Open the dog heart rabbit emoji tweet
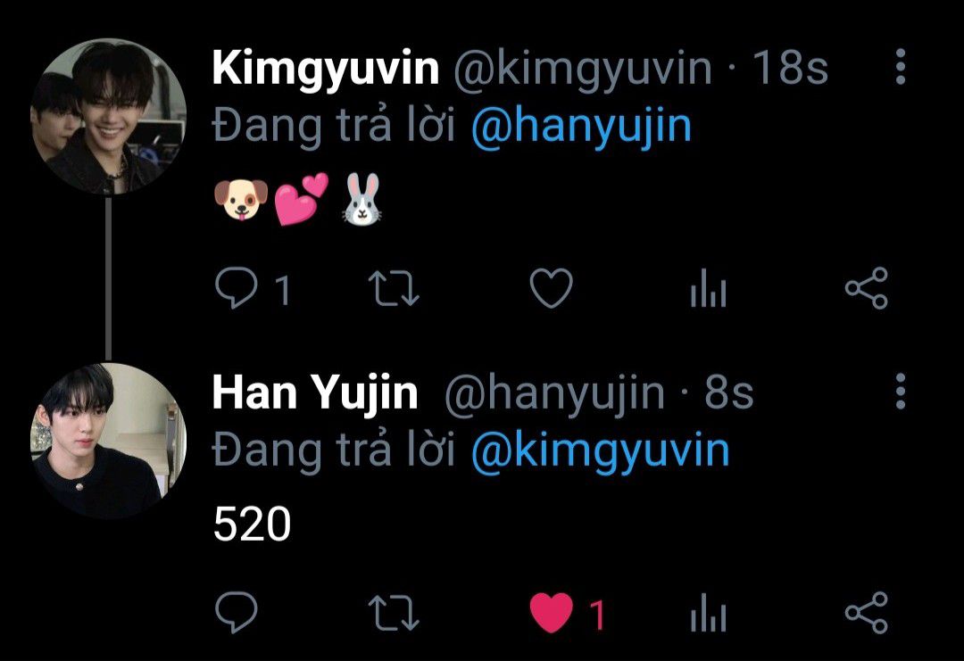Screen dimensions: 964x661 (x=298, y=198)
